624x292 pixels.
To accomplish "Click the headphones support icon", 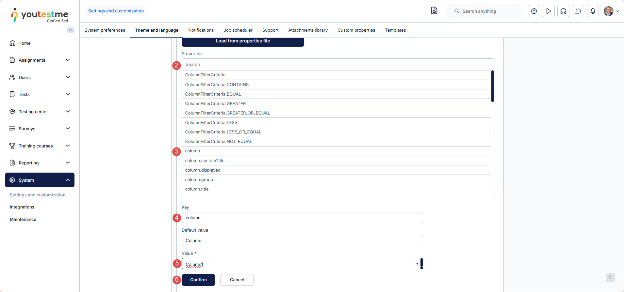I will click(x=563, y=11).
